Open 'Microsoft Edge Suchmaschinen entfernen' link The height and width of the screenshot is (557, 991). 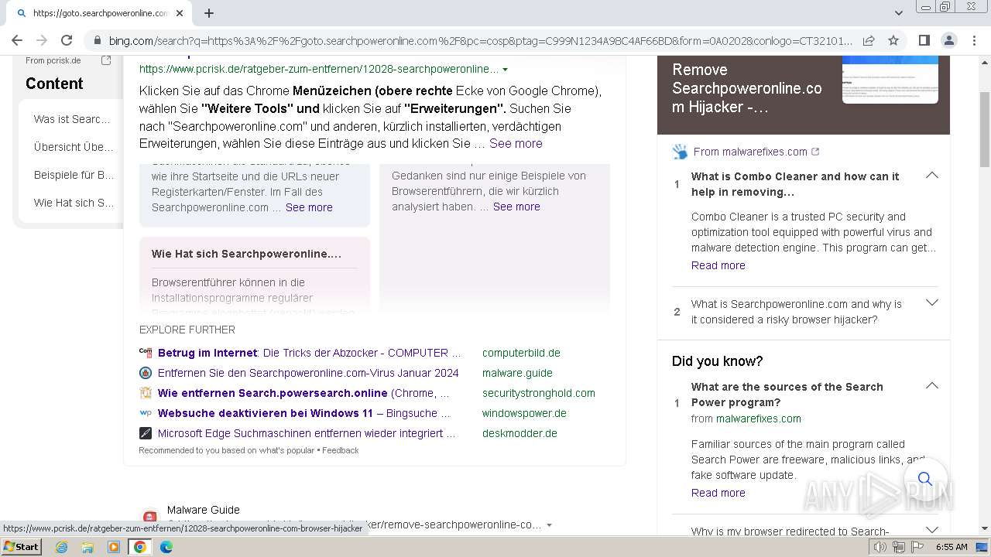point(306,433)
